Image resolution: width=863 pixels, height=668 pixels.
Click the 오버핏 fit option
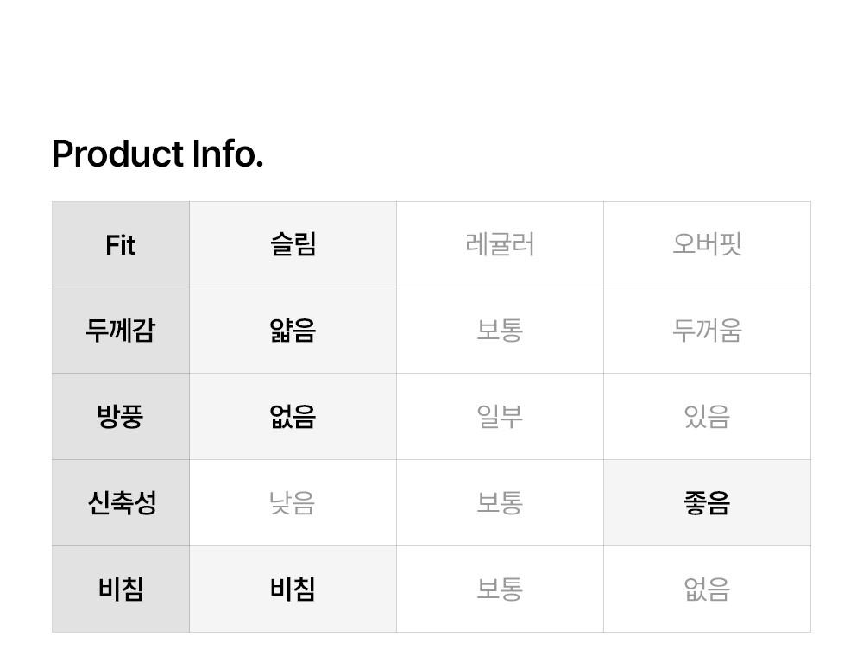click(707, 244)
